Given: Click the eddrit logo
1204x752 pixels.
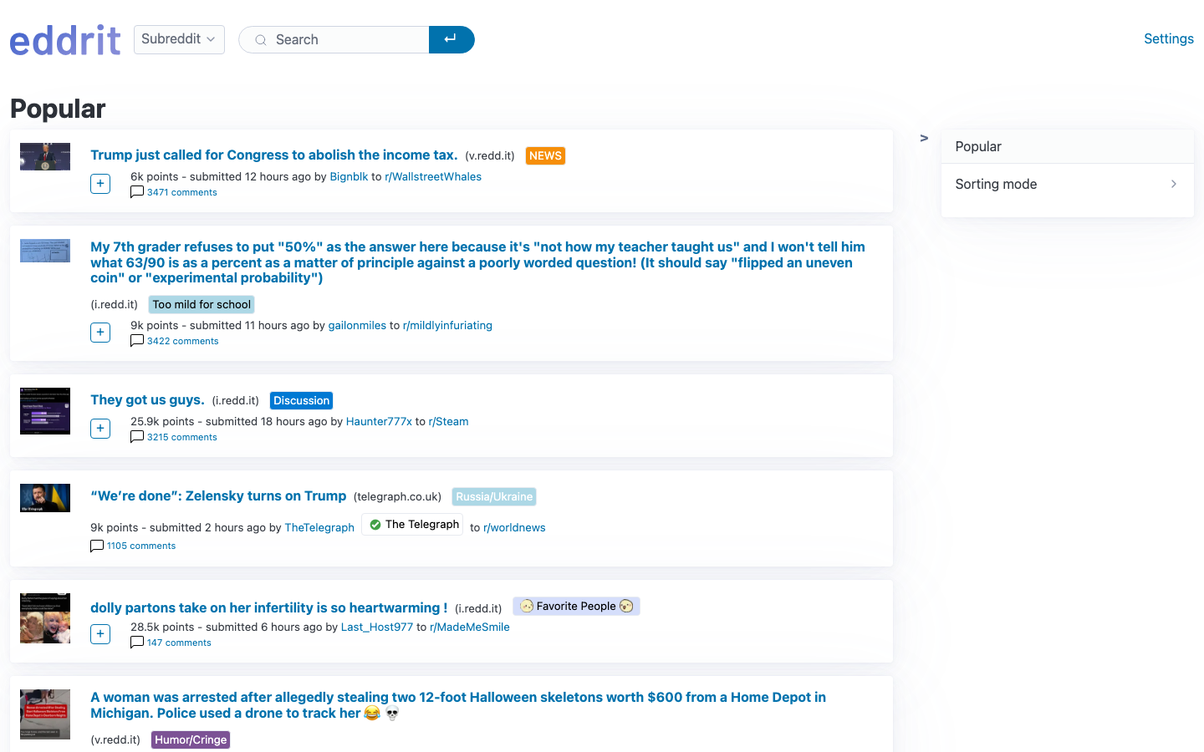Looking at the screenshot, I should click(x=65, y=39).
